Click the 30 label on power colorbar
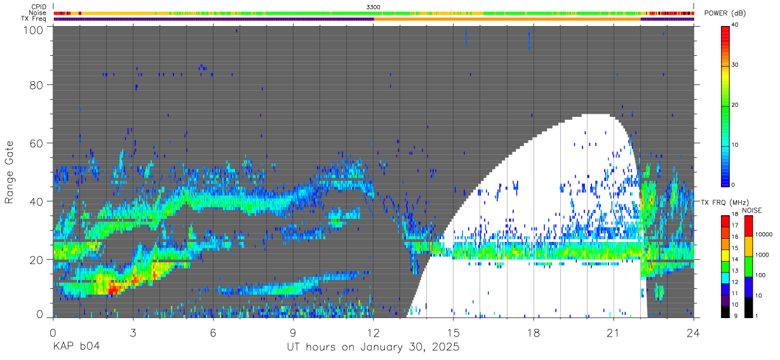 click(x=736, y=65)
